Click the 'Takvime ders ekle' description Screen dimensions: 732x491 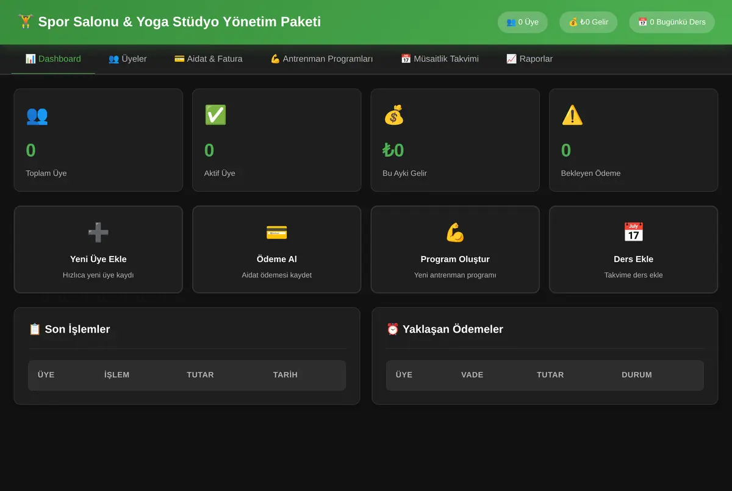click(634, 275)
